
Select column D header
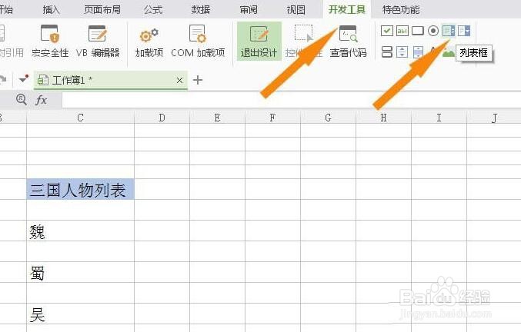162,118
